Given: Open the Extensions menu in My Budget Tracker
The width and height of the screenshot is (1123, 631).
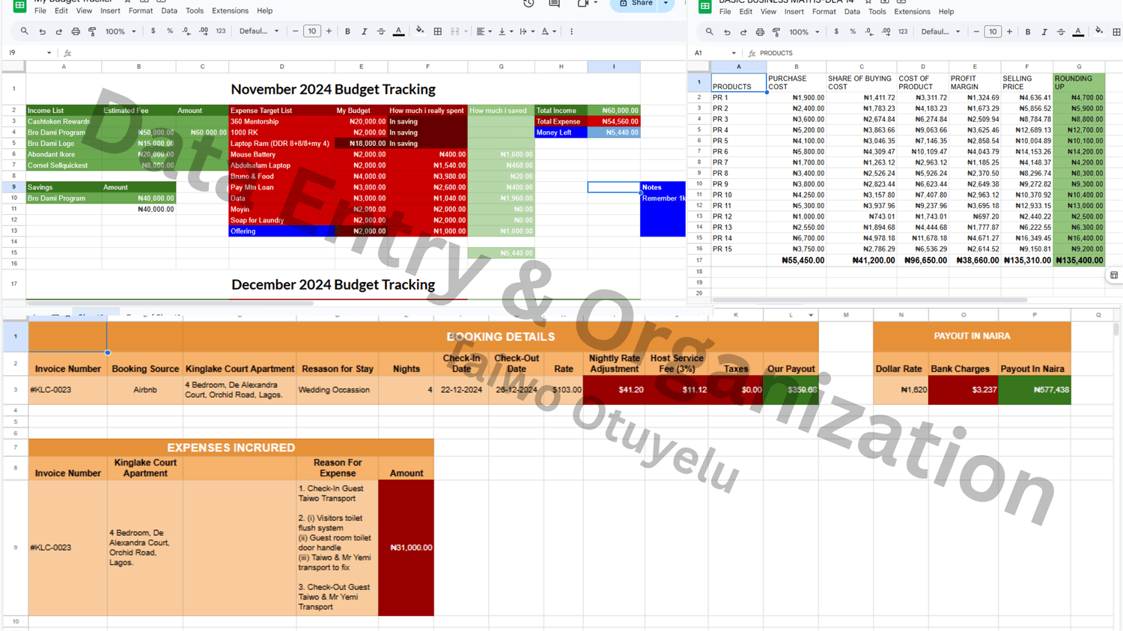Looking at the screenshot, I should 230,11.
